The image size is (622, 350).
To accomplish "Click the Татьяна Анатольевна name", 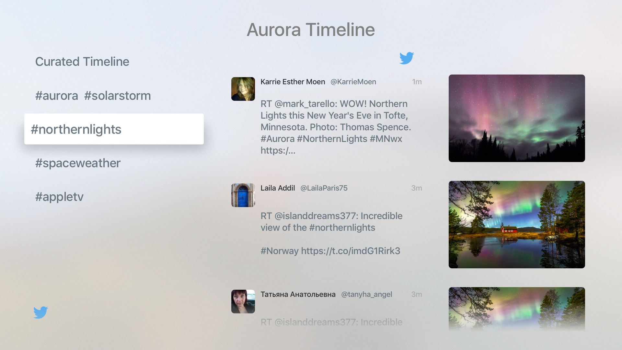I will coord(298,294).
